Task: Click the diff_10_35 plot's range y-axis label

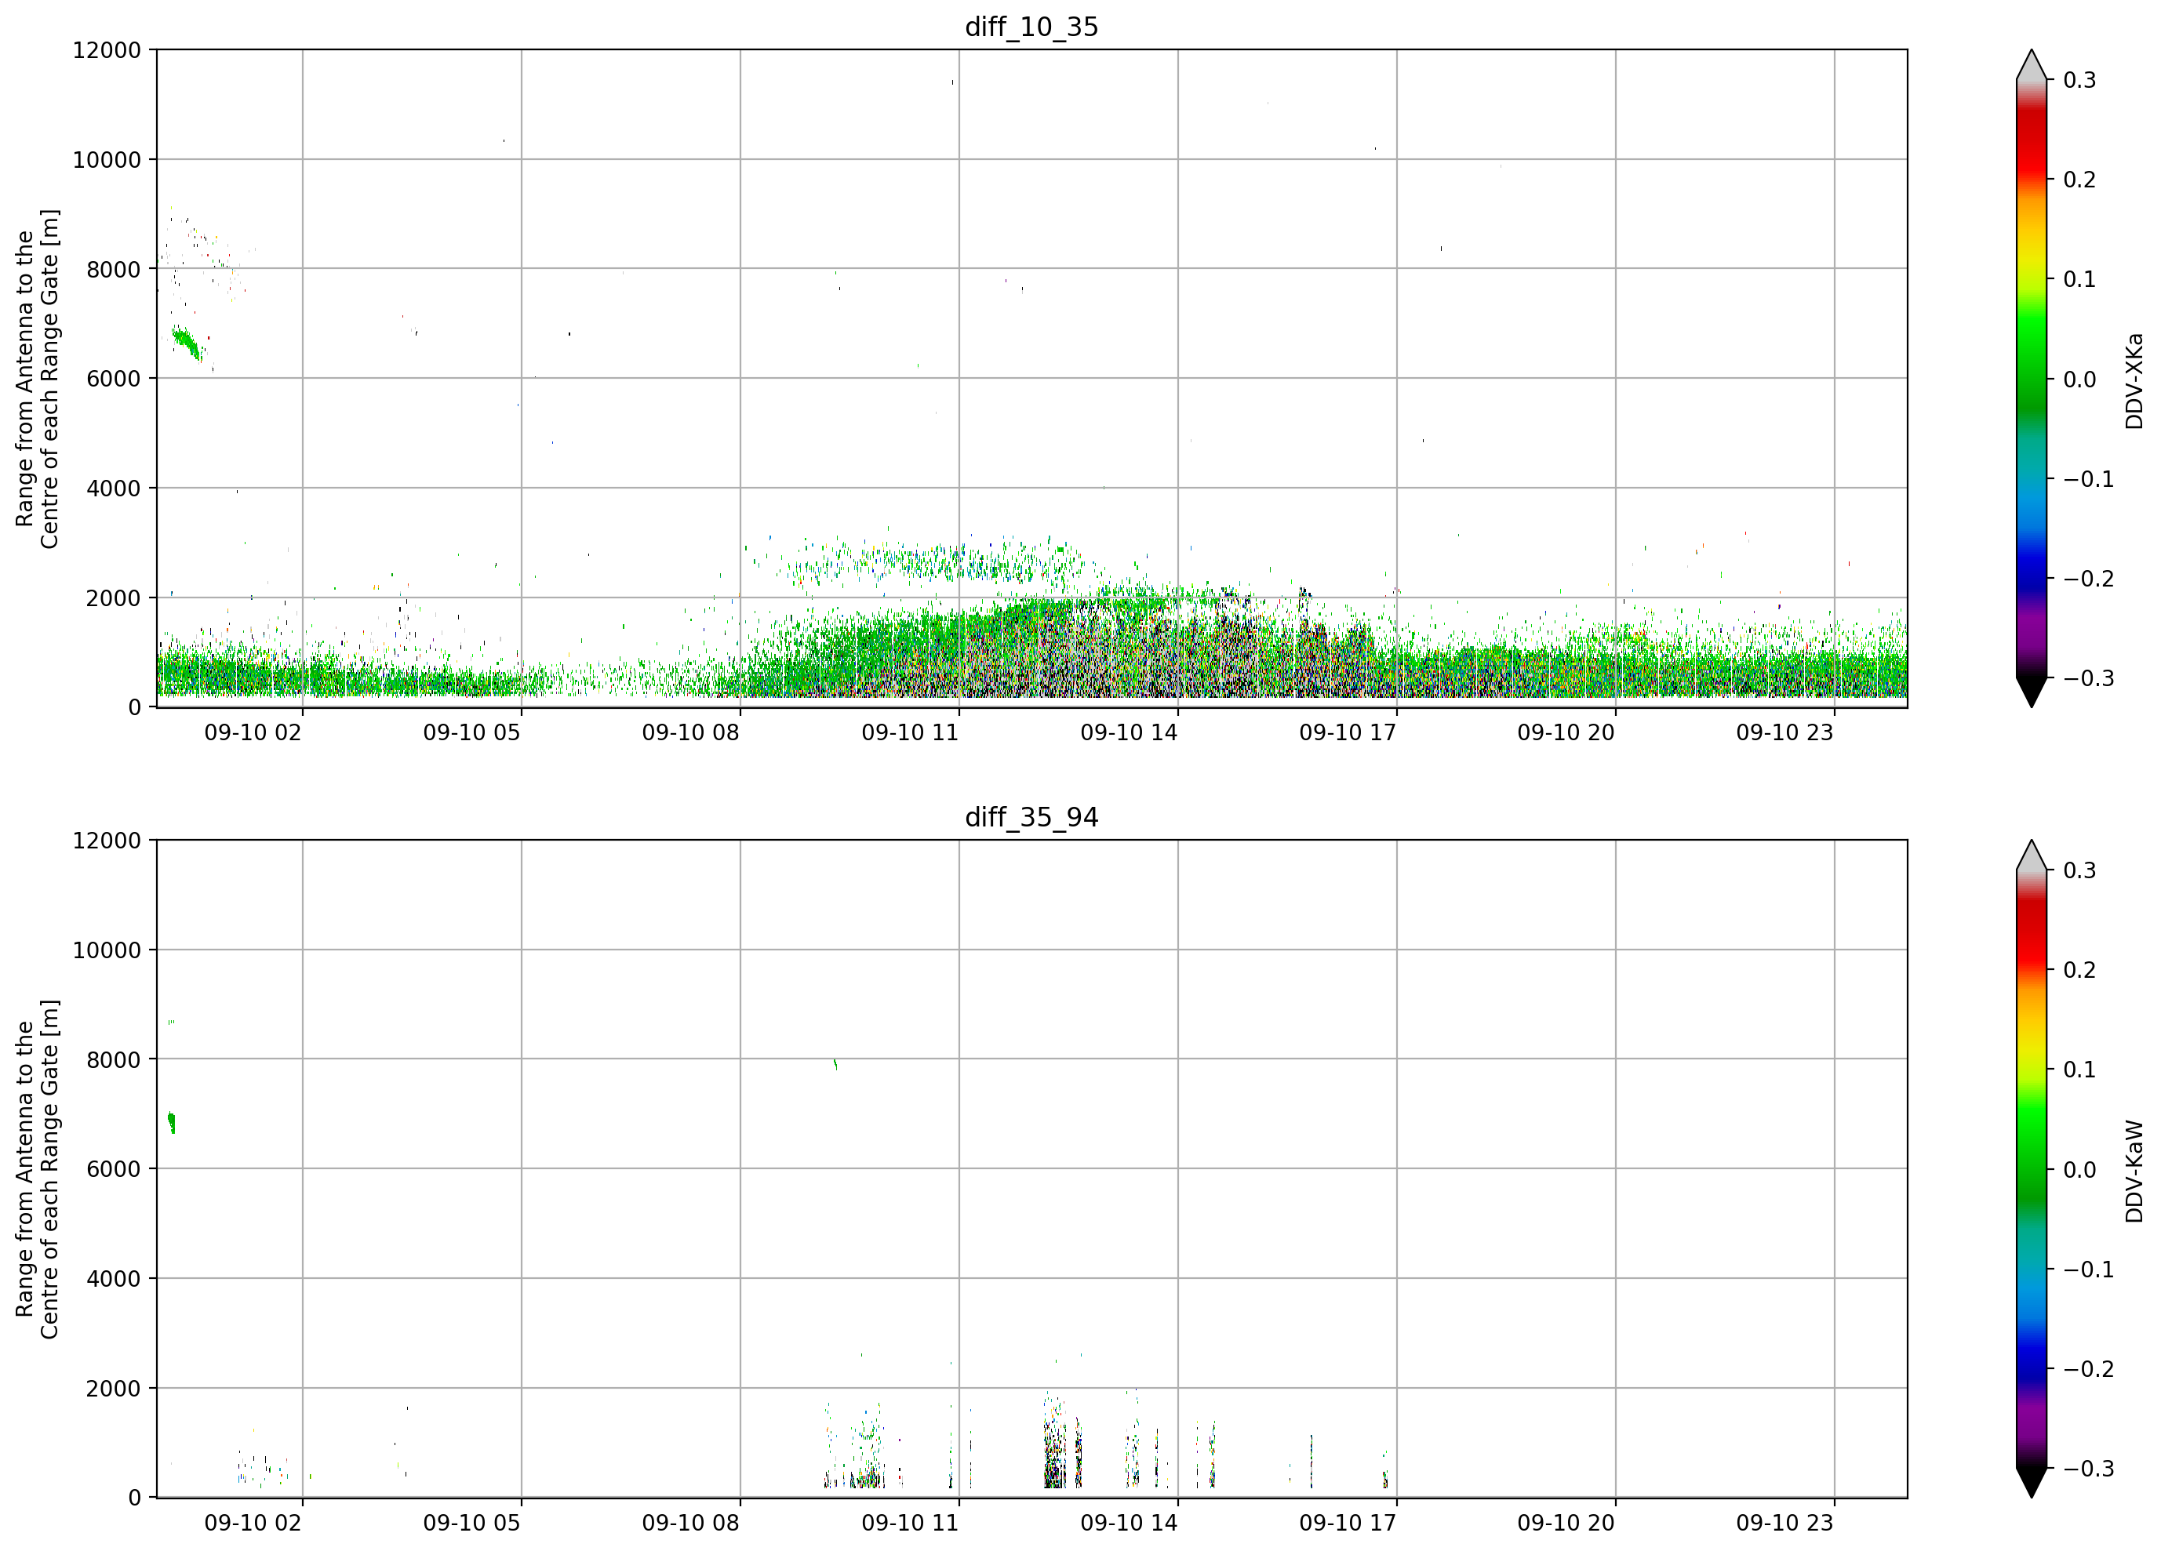Action: coord(37,380)
